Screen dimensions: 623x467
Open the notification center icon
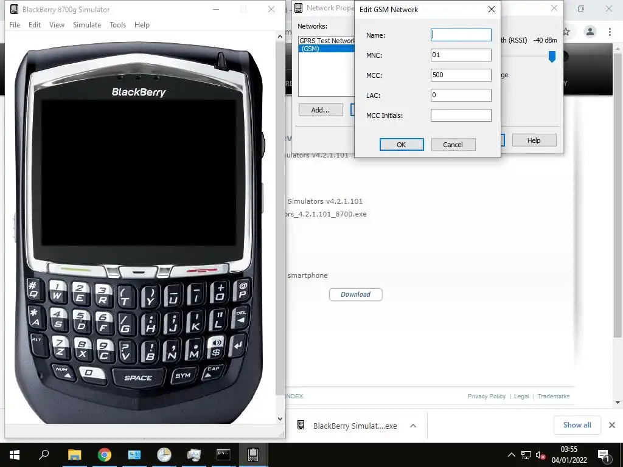[x=604, y=456]
